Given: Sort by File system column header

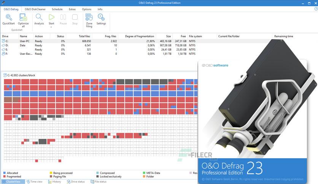Looking at the screenshot, I should click(195, 36).
